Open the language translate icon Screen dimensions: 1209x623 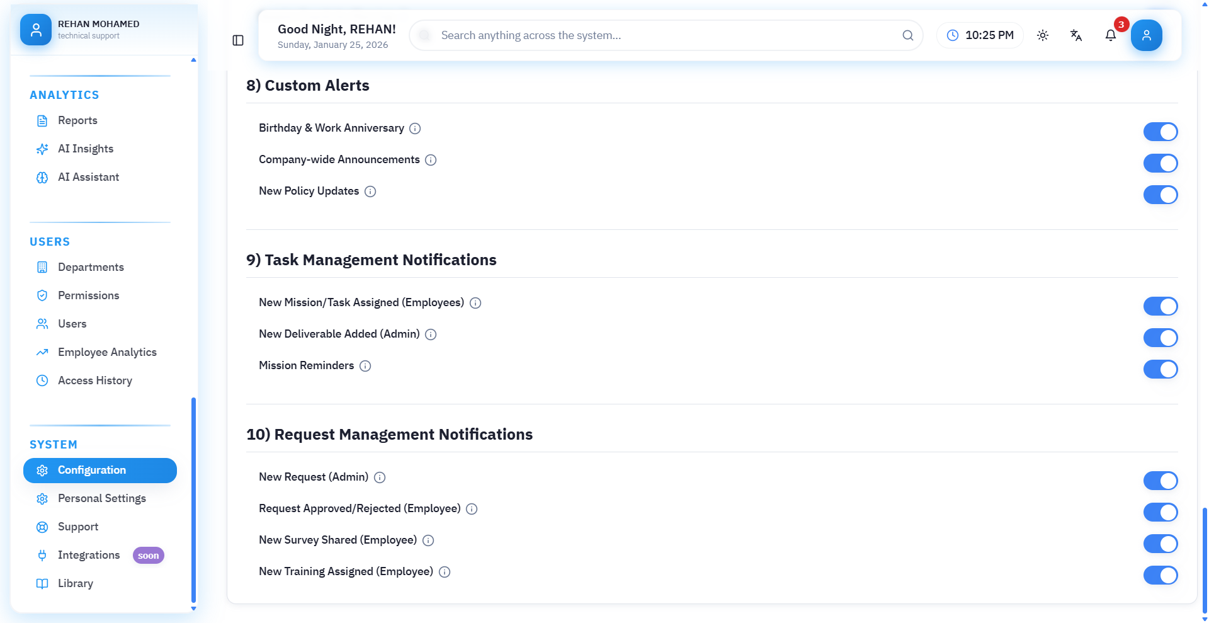pyautogui.click(x=1076, y=35)
